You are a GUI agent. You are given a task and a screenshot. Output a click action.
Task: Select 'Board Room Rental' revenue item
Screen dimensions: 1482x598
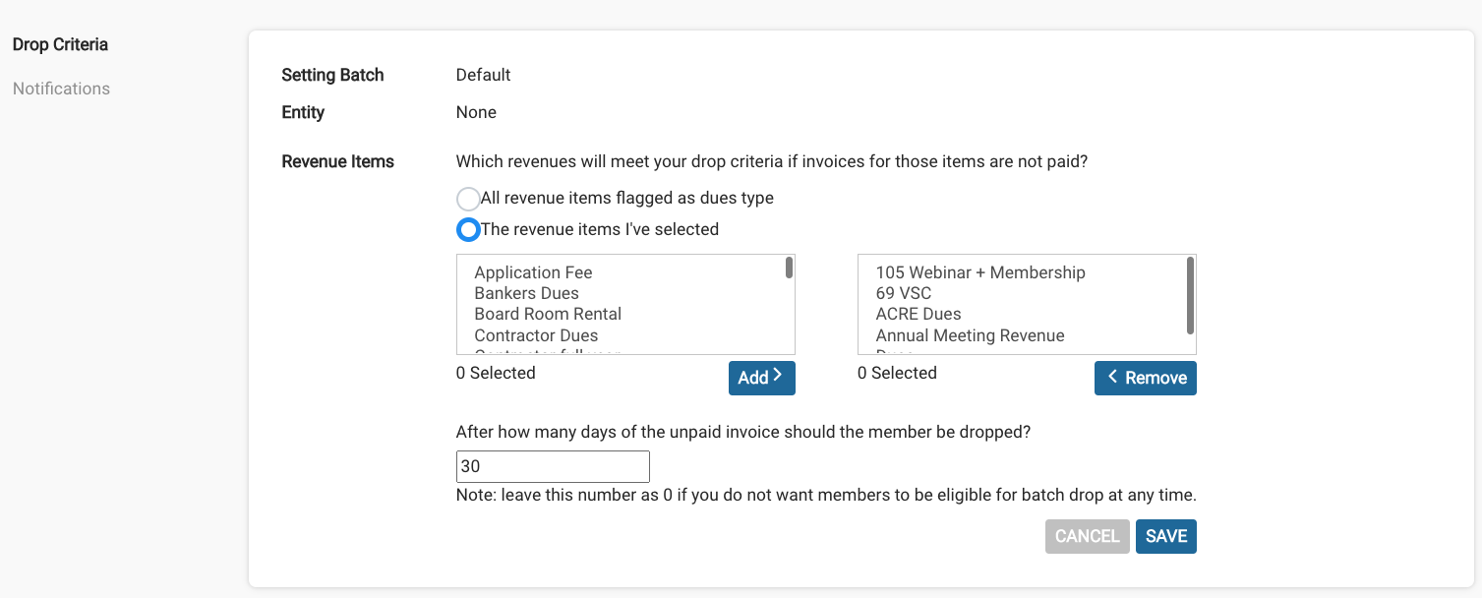pos(547,314)
